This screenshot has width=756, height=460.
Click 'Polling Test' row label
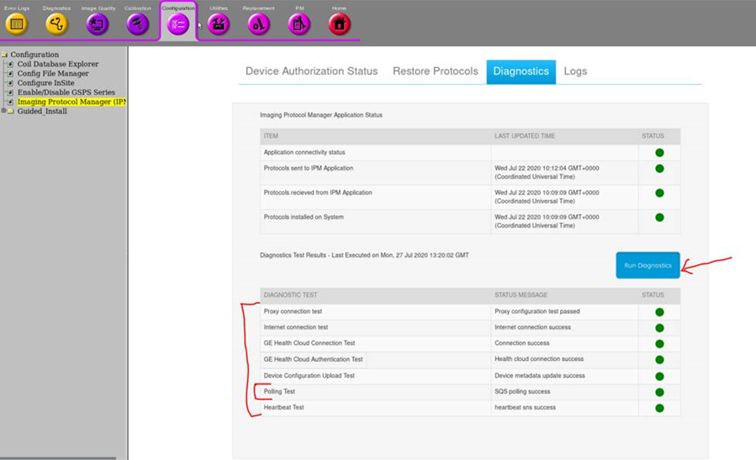coord(279,392)
